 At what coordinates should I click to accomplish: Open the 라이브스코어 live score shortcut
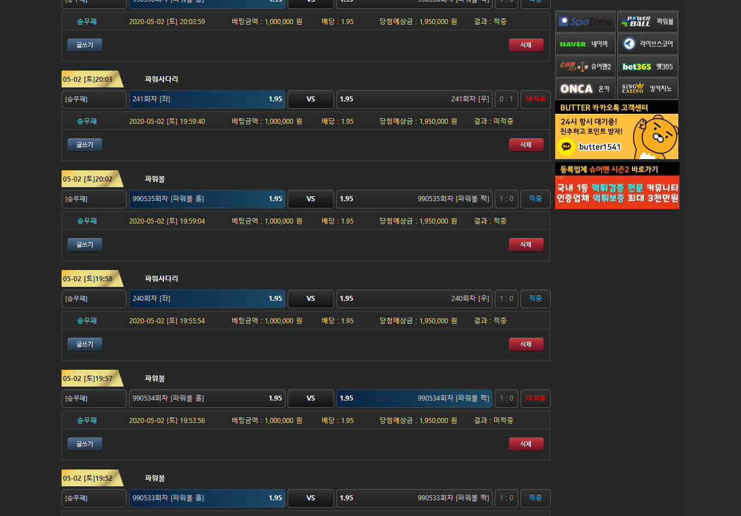(648, 44)
